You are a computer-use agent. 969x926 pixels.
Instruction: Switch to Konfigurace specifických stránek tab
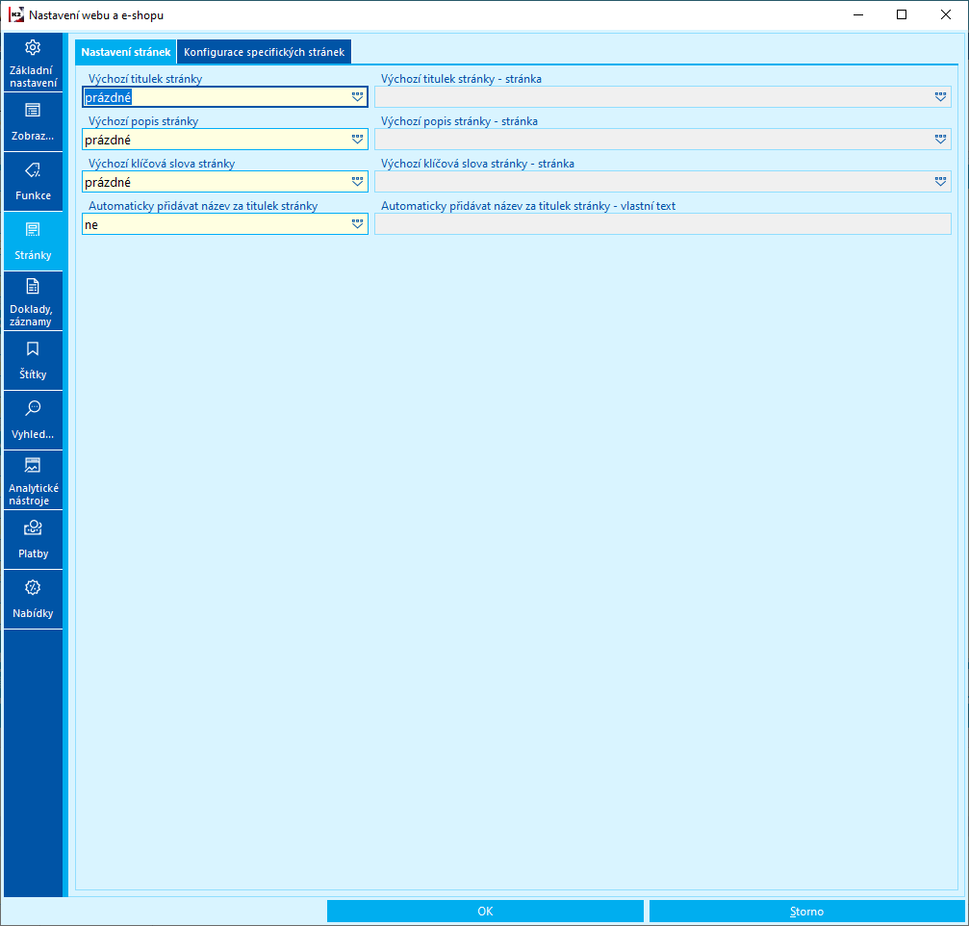264,52
